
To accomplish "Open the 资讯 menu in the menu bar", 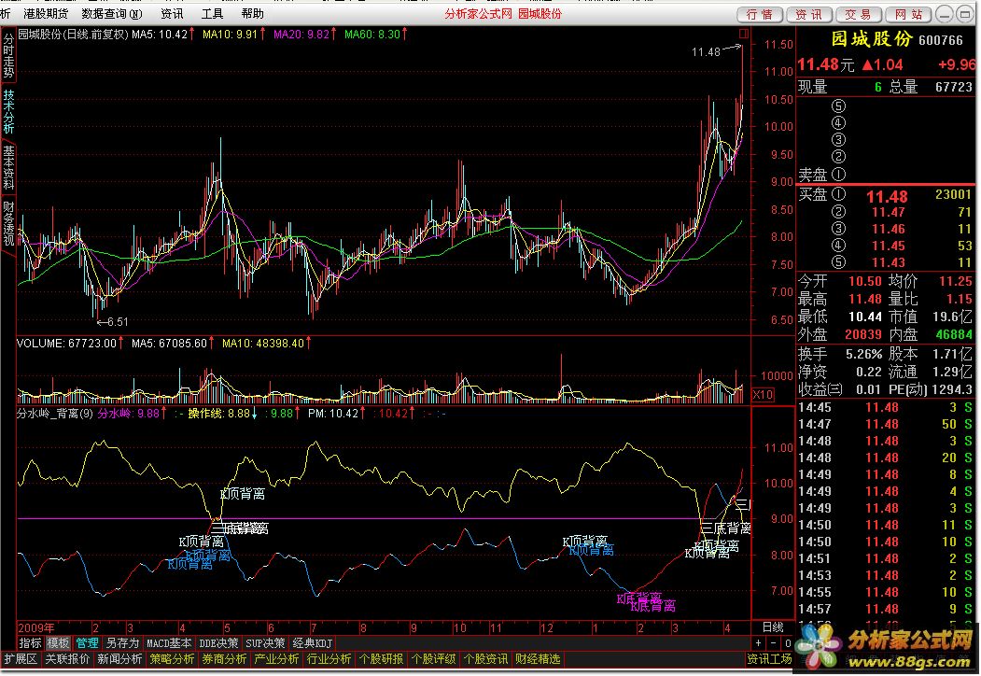I will 172,13.
